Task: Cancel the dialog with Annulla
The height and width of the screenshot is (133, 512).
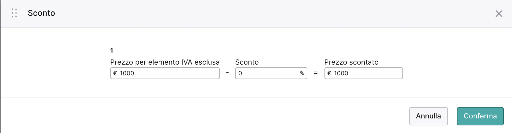Action: coord(429,116)
